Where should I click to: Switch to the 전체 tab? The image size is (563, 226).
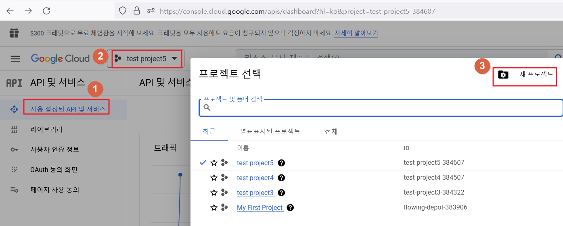click(x=331, y=131)
